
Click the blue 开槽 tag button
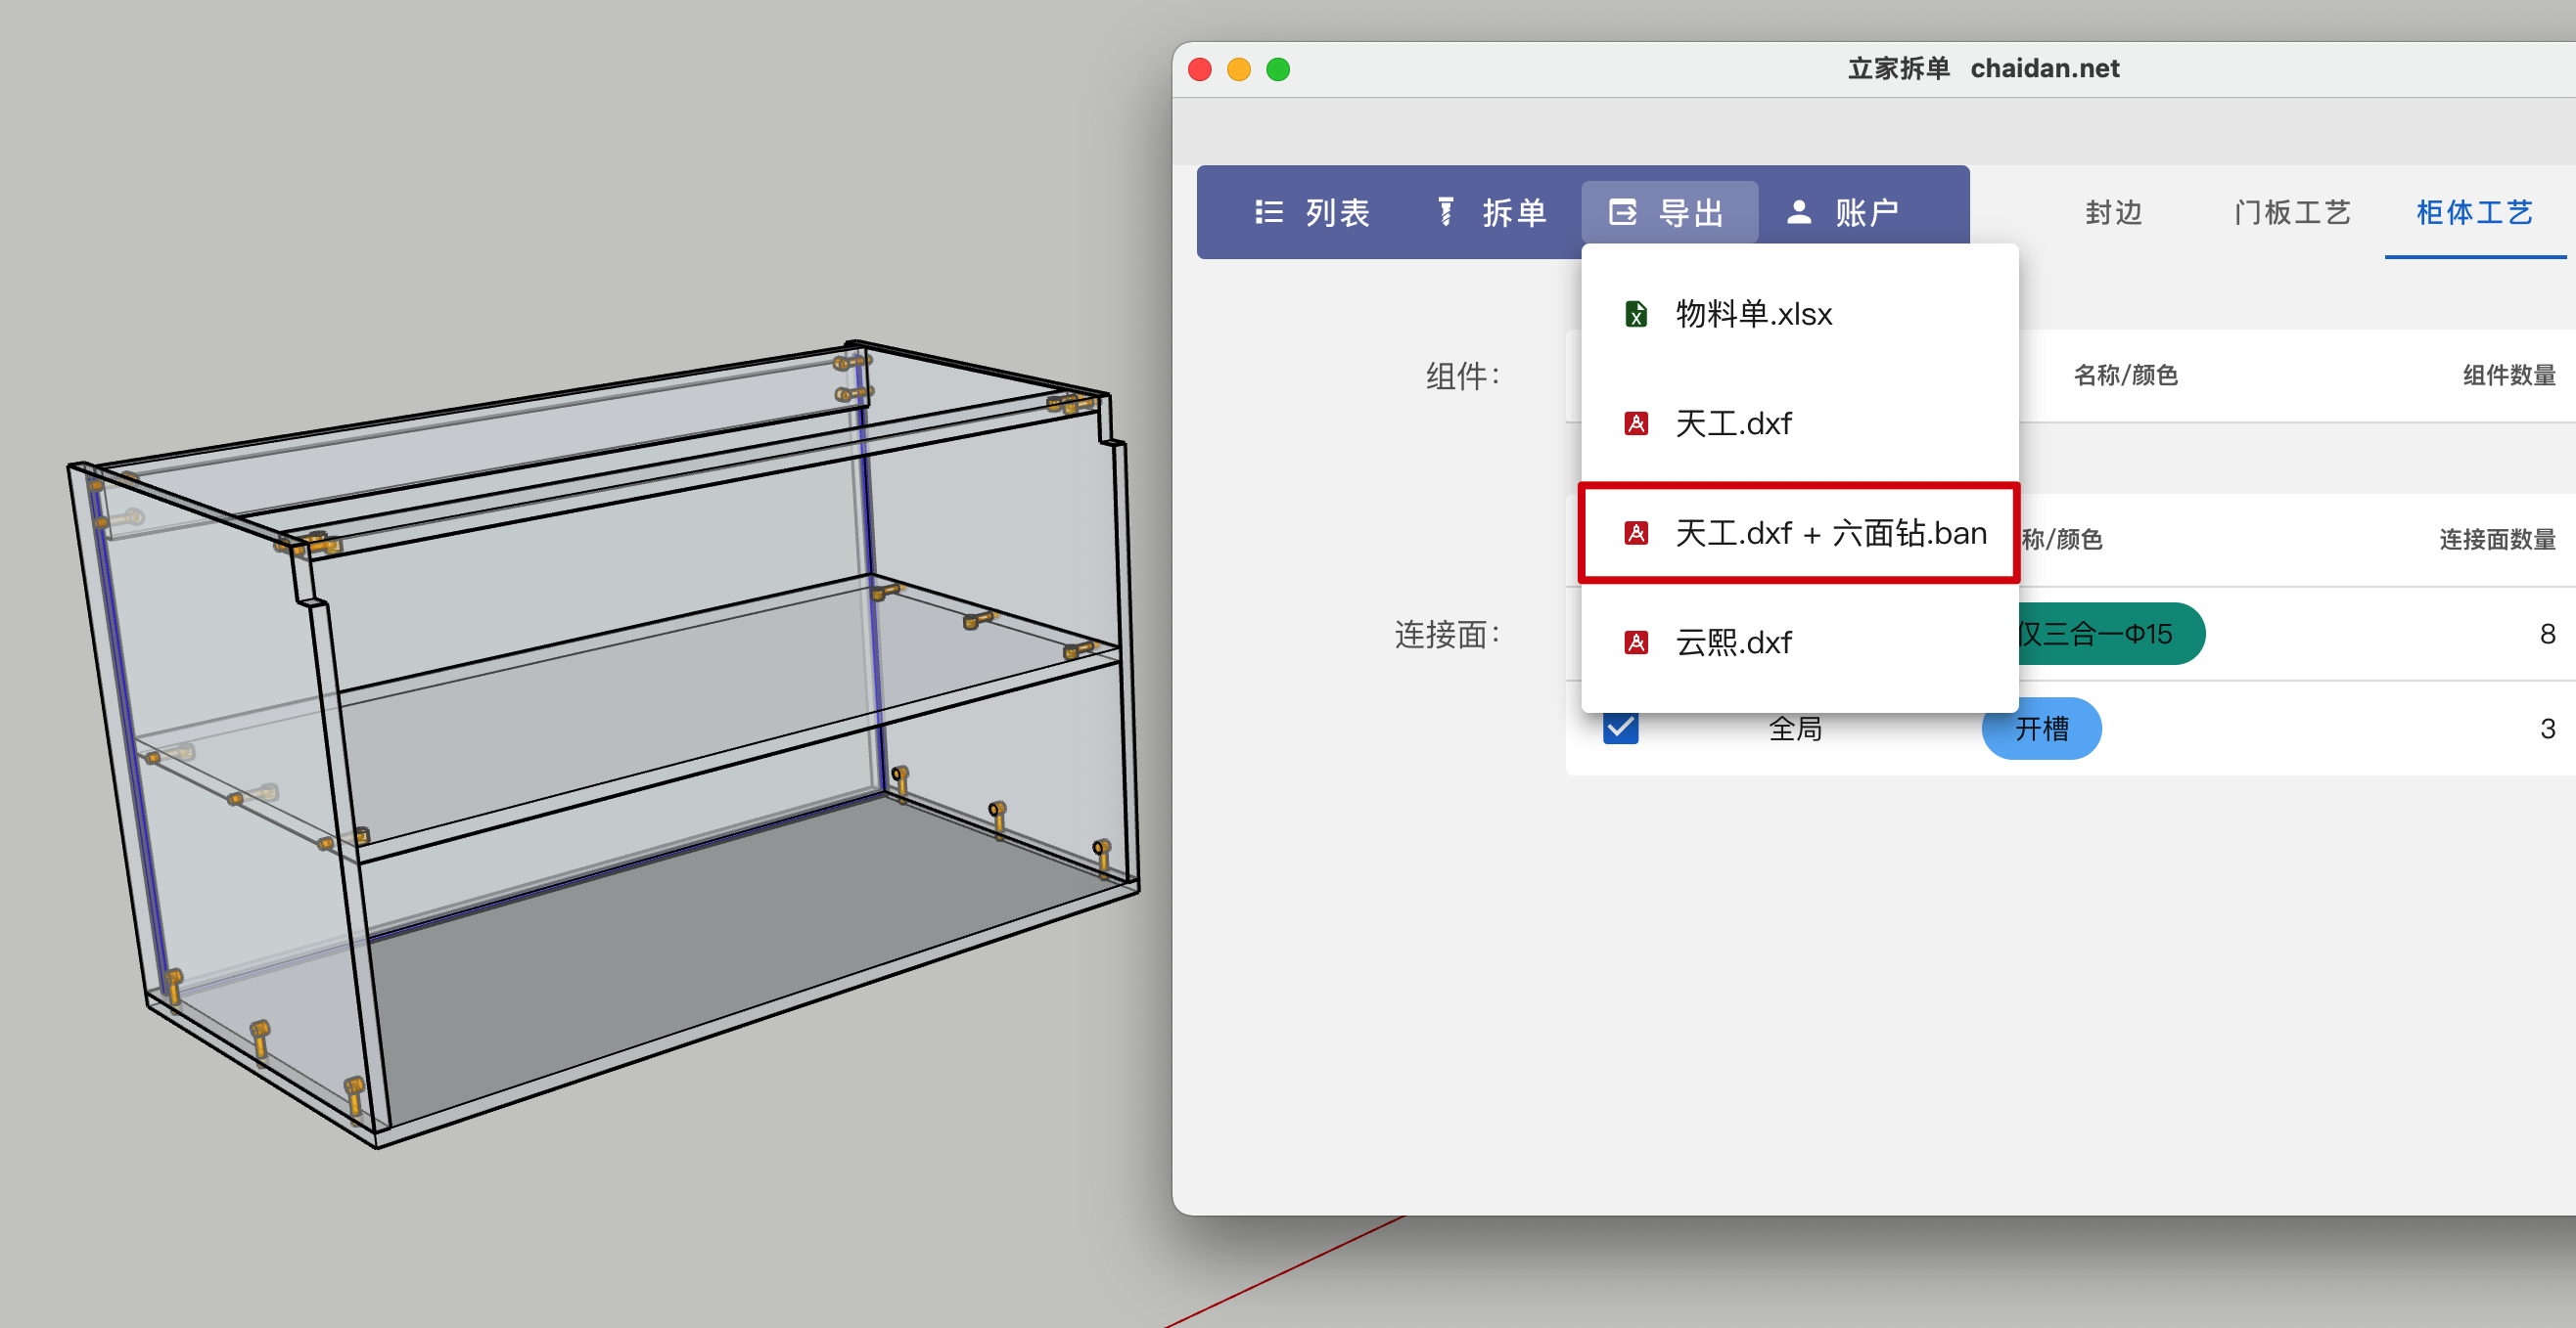2041,729
